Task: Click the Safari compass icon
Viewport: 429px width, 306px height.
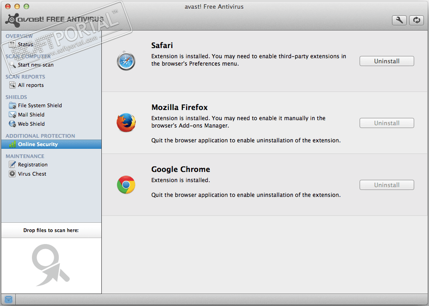Action: (x=126, y=61)
